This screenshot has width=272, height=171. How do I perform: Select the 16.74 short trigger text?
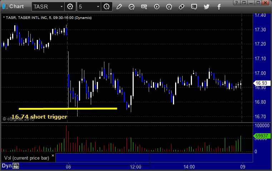(39, 117)
